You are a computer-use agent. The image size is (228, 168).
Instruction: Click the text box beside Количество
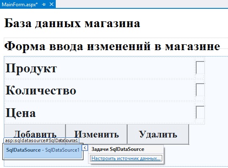coord(200,89)
